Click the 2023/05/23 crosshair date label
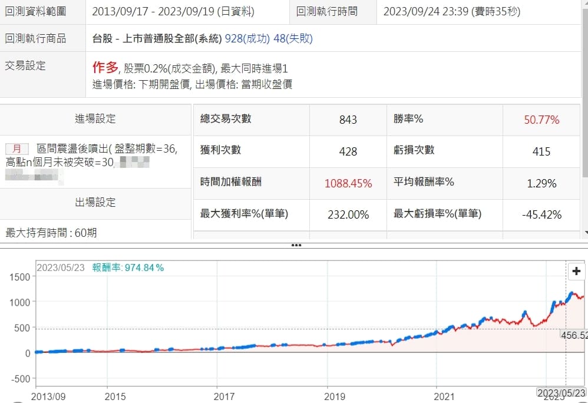Image resolution: width=588 pixels, height=403 pixels. coord(561,392)
